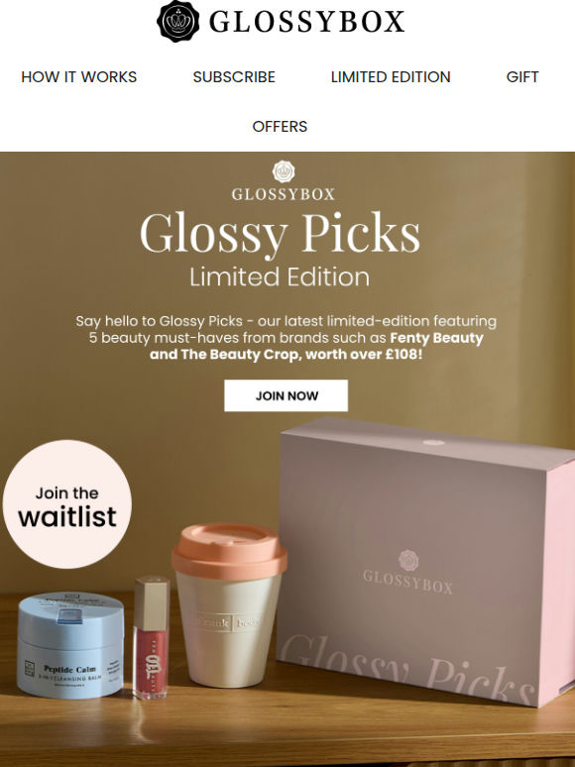View the Offers navigation link
Image resolution: width=575 pixels, height=767 pixels.
click(280, 126)
